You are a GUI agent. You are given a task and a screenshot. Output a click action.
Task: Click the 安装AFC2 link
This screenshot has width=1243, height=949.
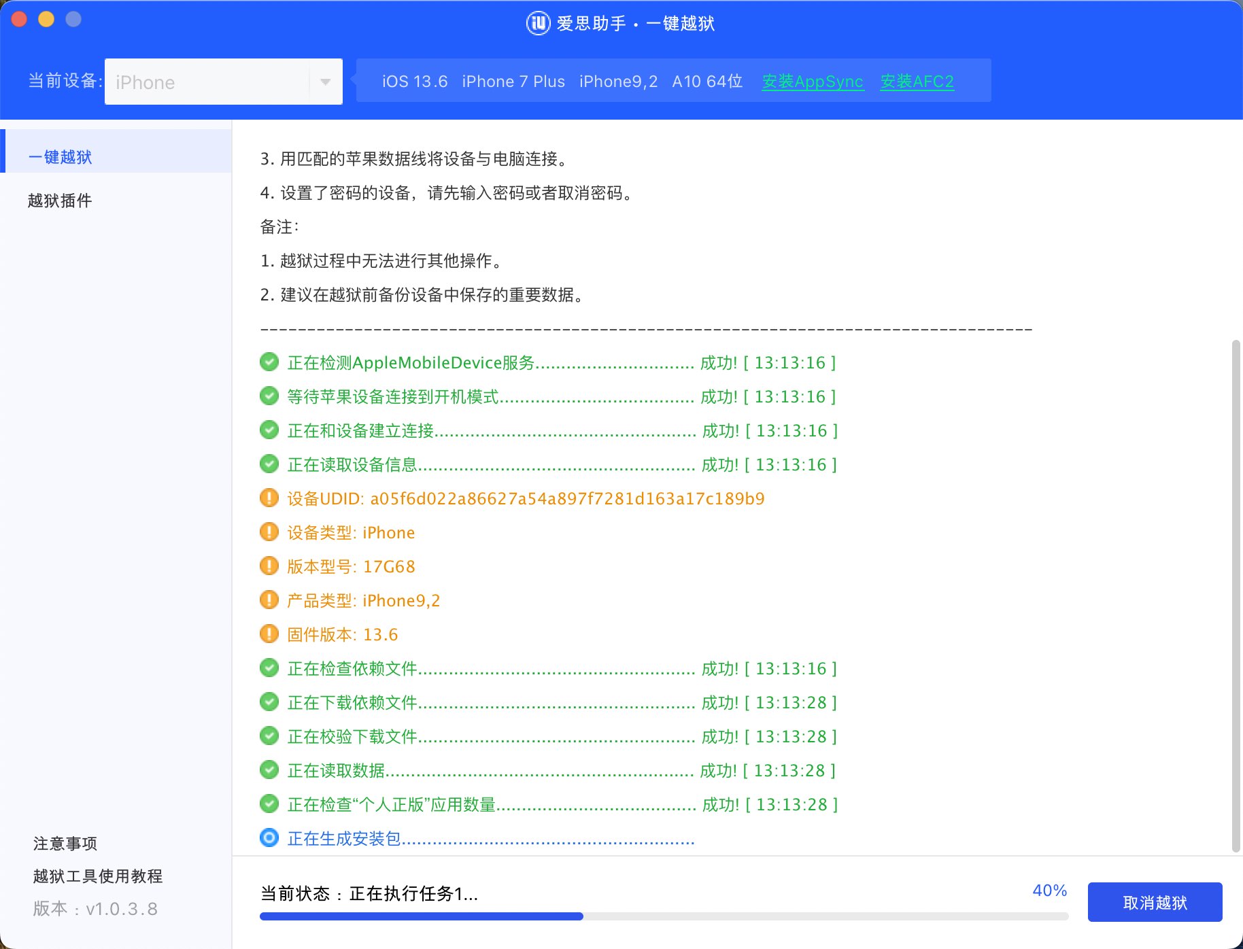pos(917,82)
